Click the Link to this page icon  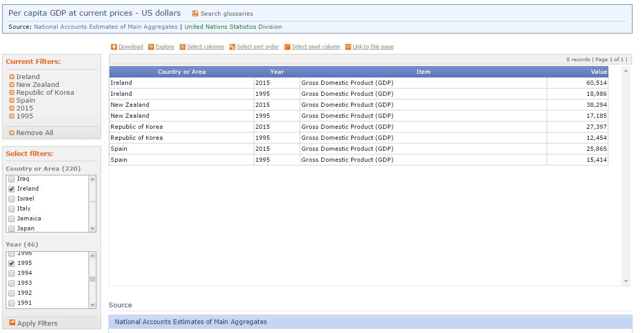[348, 47]
